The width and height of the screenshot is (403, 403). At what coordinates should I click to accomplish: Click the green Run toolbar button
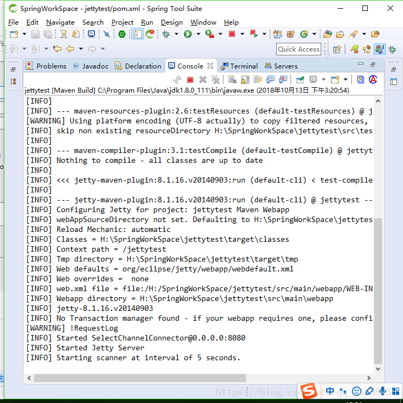point(188,34)
